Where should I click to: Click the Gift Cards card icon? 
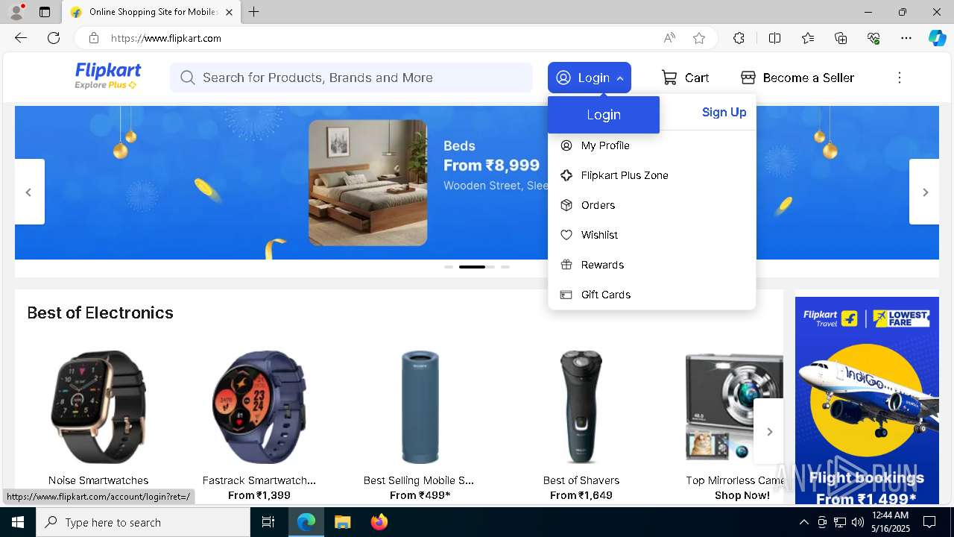click(566, 295)
